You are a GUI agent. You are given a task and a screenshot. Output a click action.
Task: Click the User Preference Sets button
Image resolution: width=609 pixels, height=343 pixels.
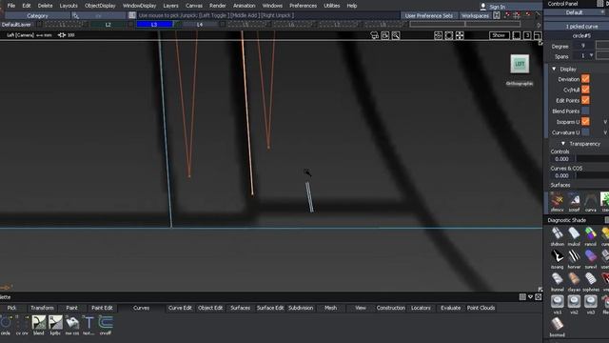429,15
